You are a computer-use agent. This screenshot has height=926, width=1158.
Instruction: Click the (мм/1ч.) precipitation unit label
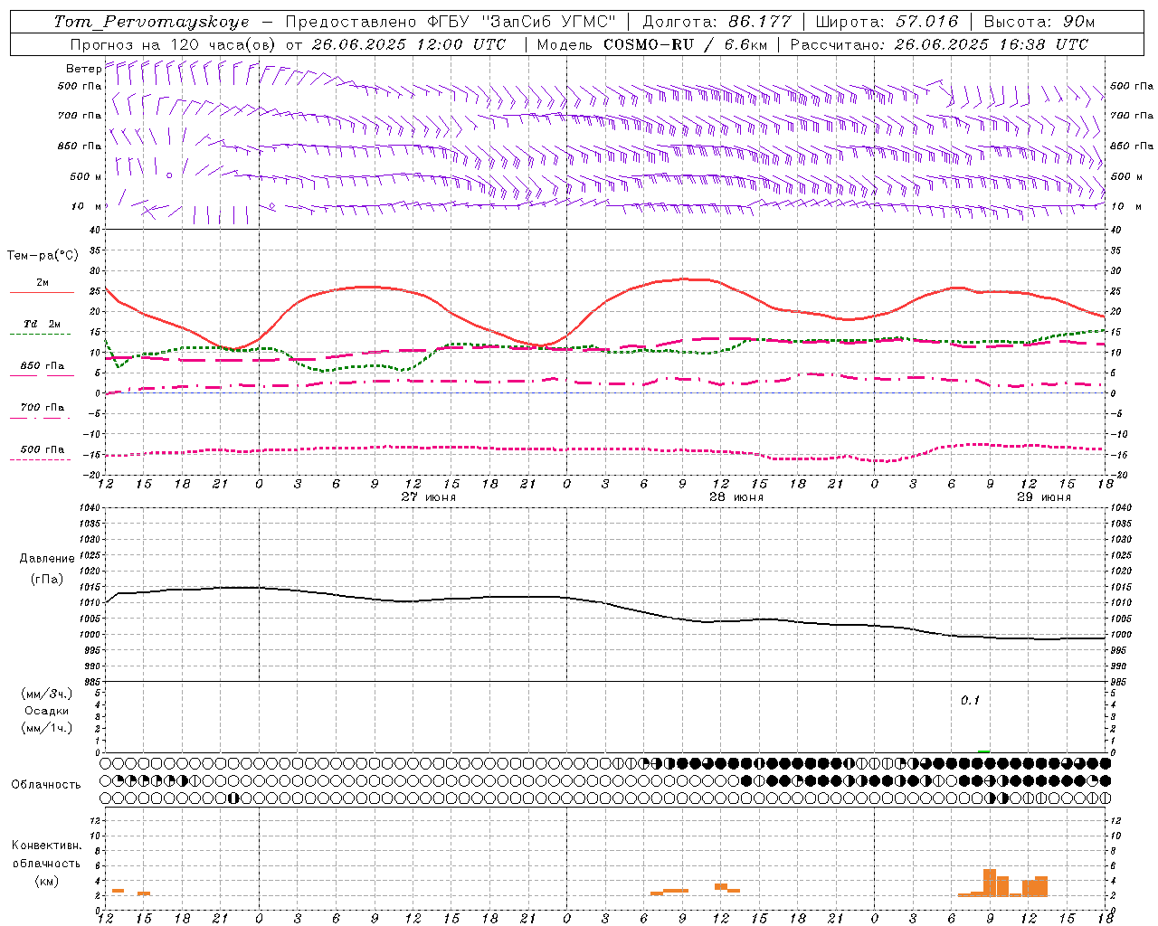click(x=47, y=728)
